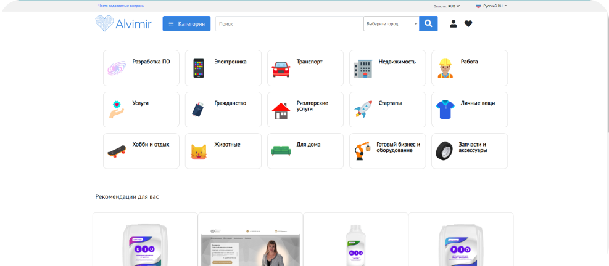Click into the Поиск search field
Image resolution: width=609 pixels, height=266 pixels.
[289, 24]
